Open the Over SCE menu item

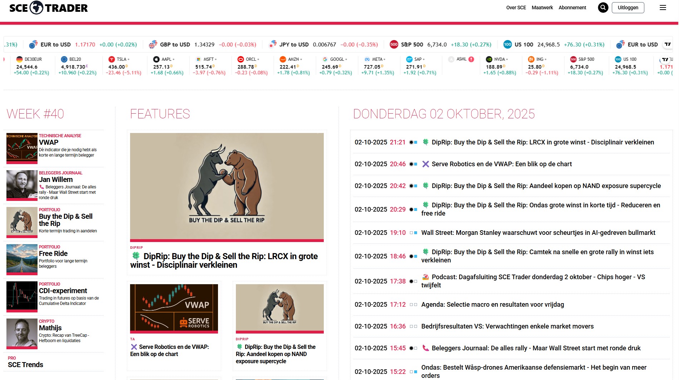click(x=516, y=8)
